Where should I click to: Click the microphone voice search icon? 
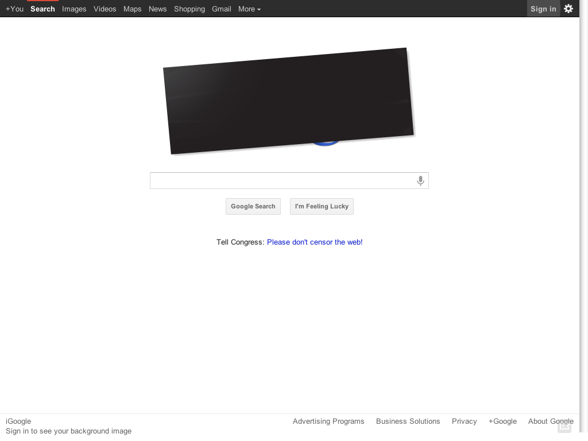pos(420,181)
